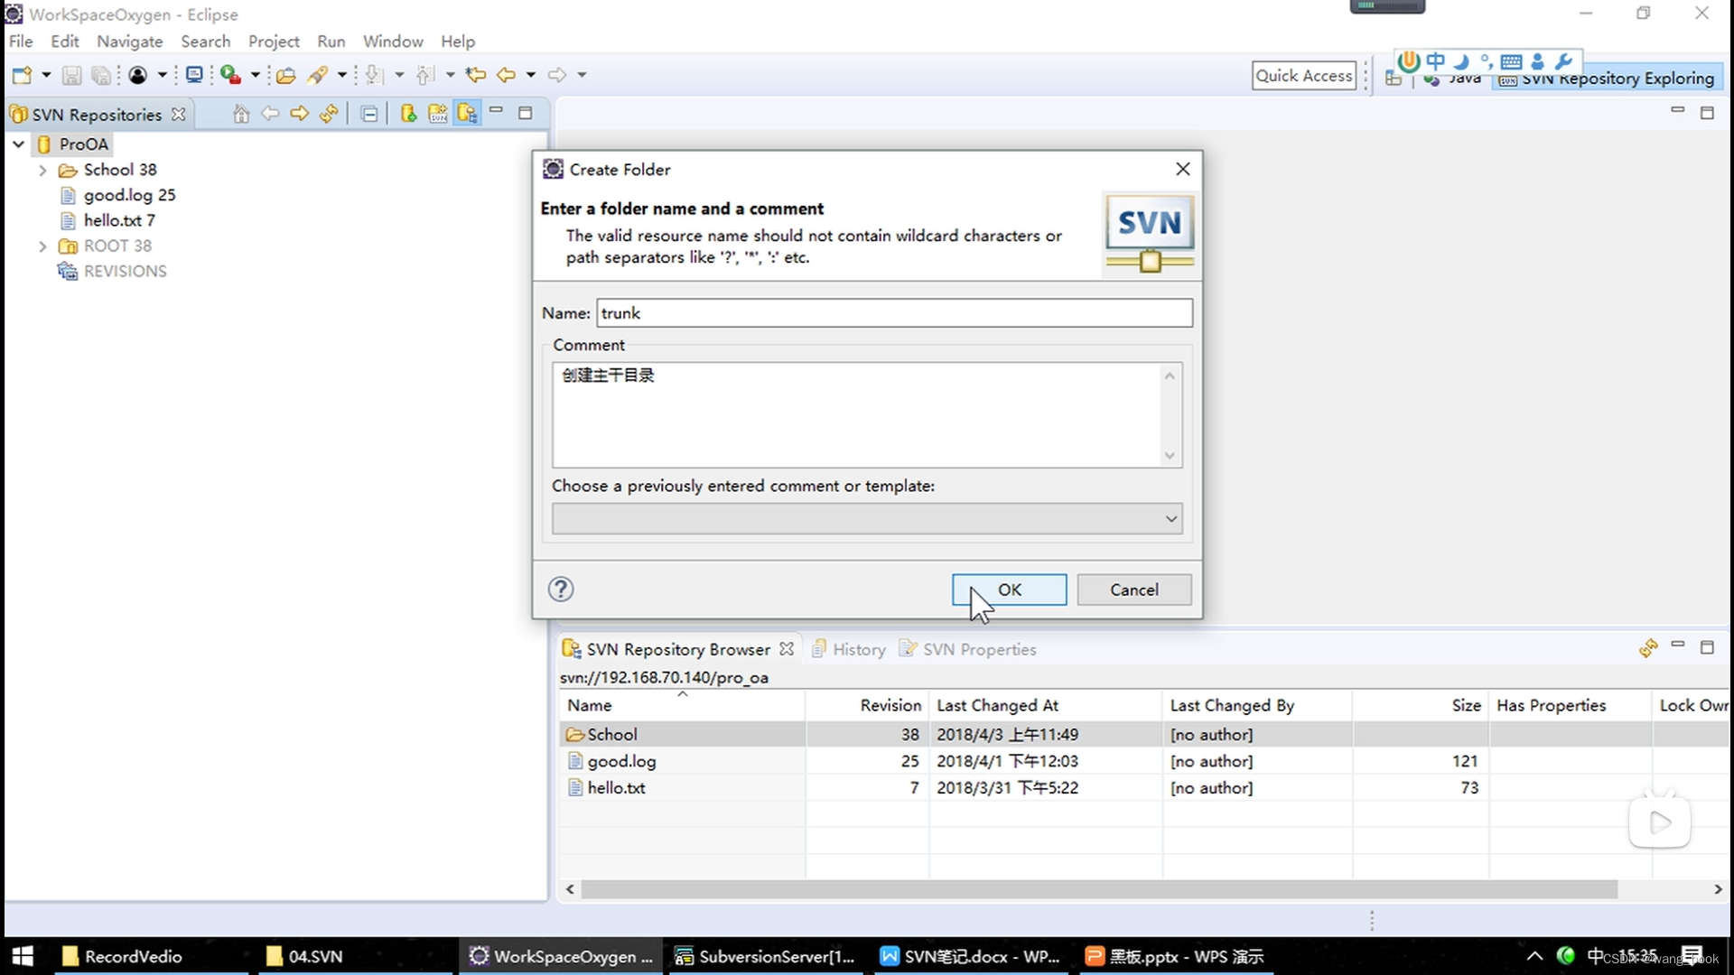Click Cancel in Create Folder dialog
Image resolution: width=1734 pixels, height=975 pixels.
[1134, 590]
